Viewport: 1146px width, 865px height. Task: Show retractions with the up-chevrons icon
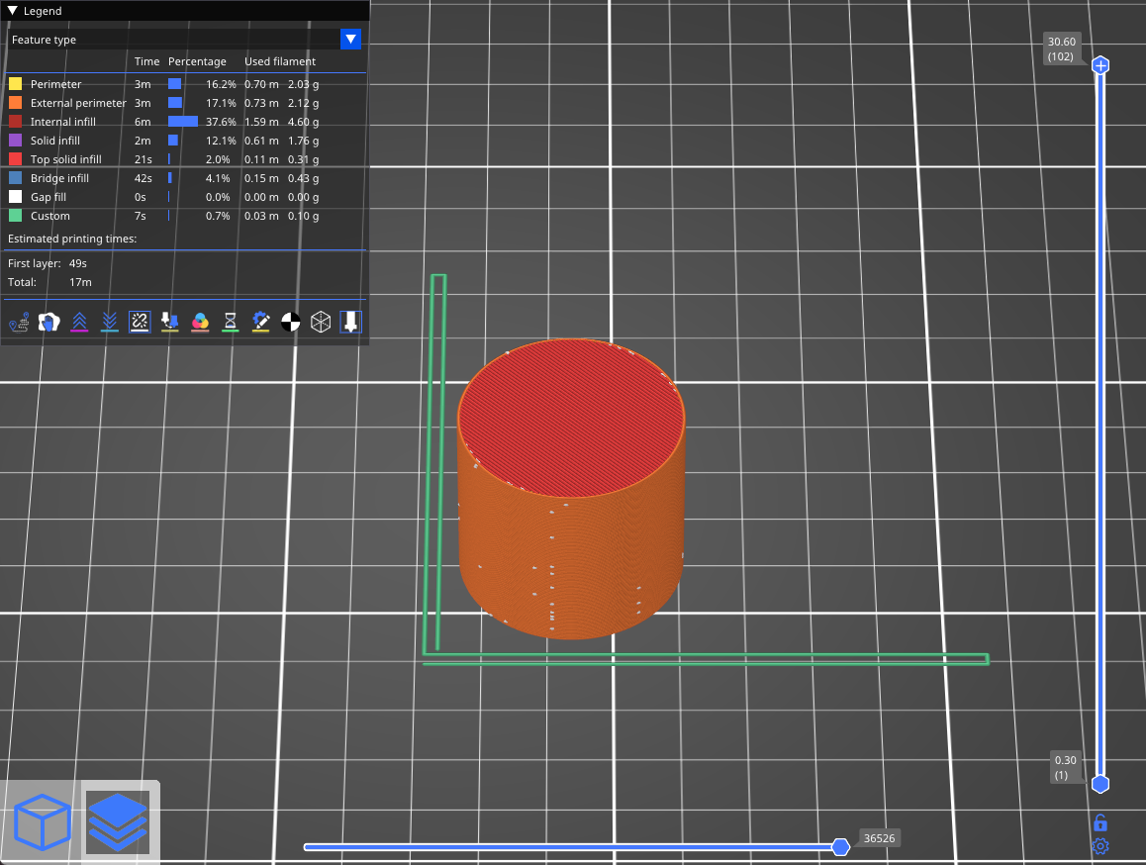click(79, 322)
